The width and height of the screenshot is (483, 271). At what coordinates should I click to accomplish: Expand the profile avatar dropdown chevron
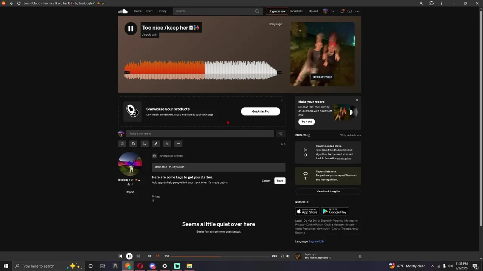332,11
